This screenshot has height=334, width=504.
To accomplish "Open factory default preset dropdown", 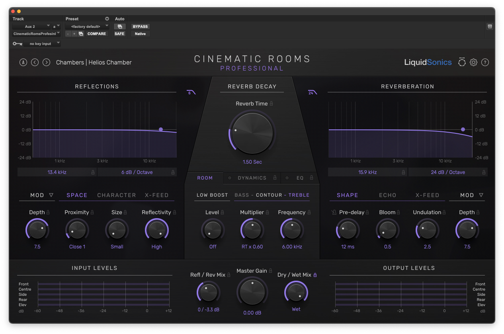I will point(87,27).
